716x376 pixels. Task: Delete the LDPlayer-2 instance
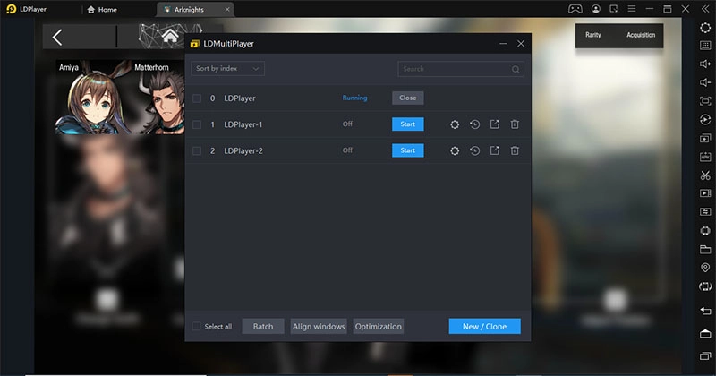(515, 150)
